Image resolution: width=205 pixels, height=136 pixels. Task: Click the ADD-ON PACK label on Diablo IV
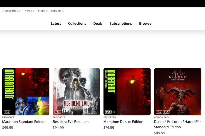[162, 117]
